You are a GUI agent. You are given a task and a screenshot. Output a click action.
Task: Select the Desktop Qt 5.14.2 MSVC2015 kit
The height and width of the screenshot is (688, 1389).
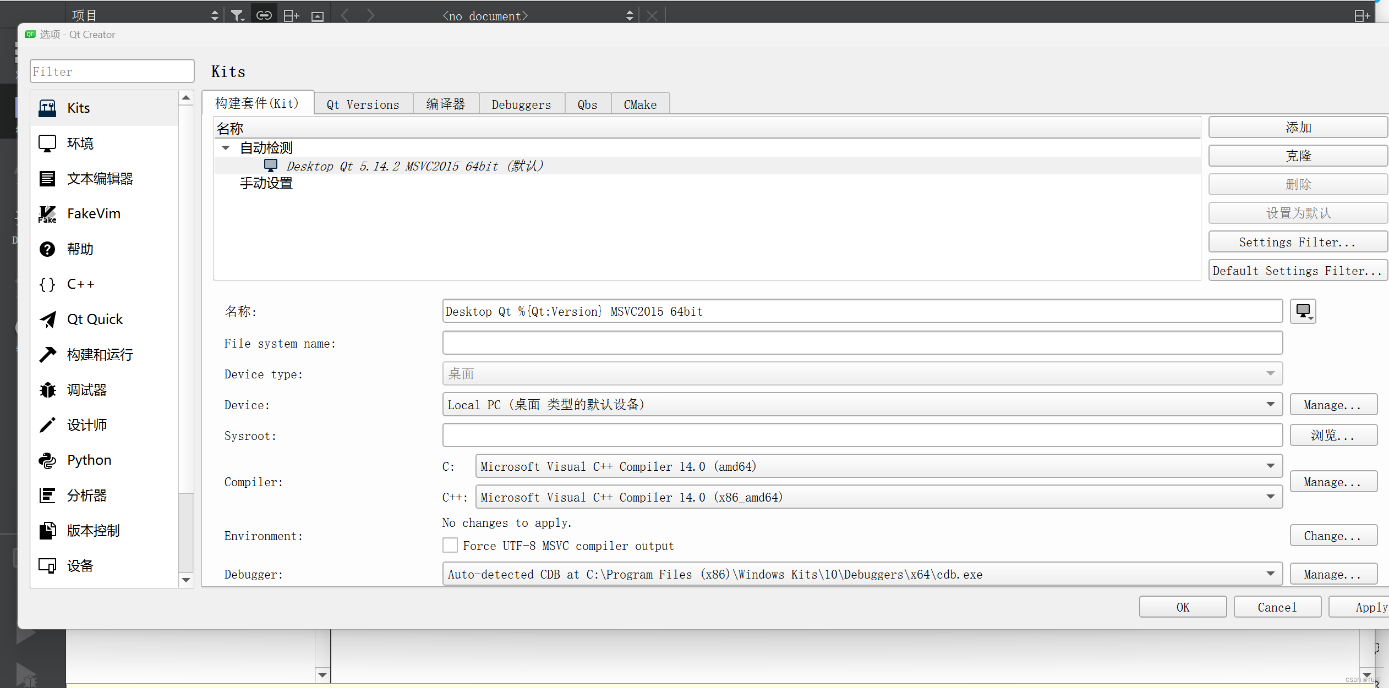(415, 166)
